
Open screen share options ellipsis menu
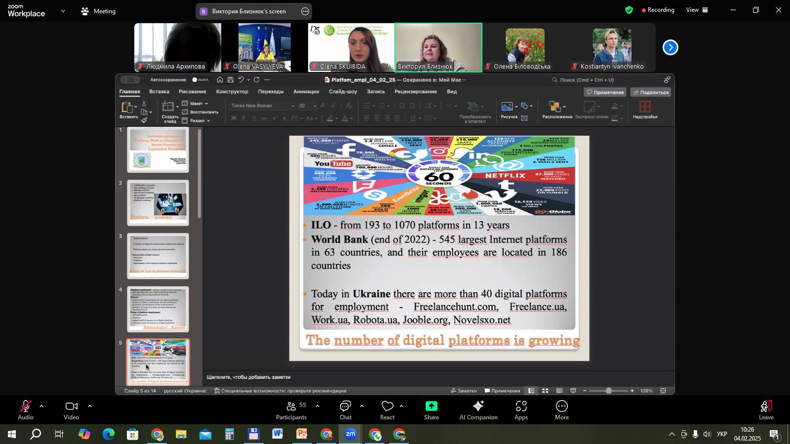[305, 11]
